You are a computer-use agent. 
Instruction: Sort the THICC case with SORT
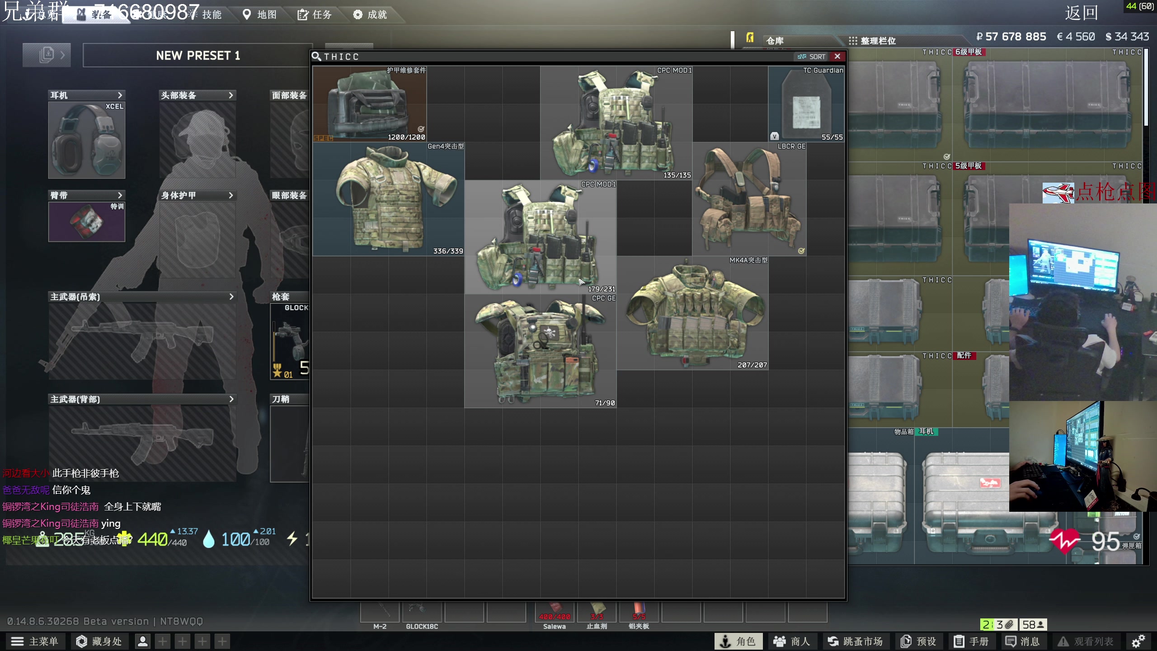(812, 57)
